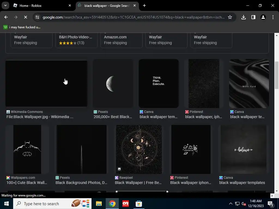
Task: Open the network status tray icon
Action: pos(237,204)
